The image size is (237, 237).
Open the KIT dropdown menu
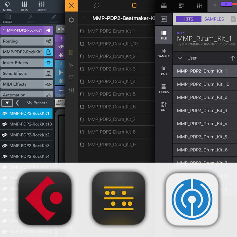click(x=181, y=33)
